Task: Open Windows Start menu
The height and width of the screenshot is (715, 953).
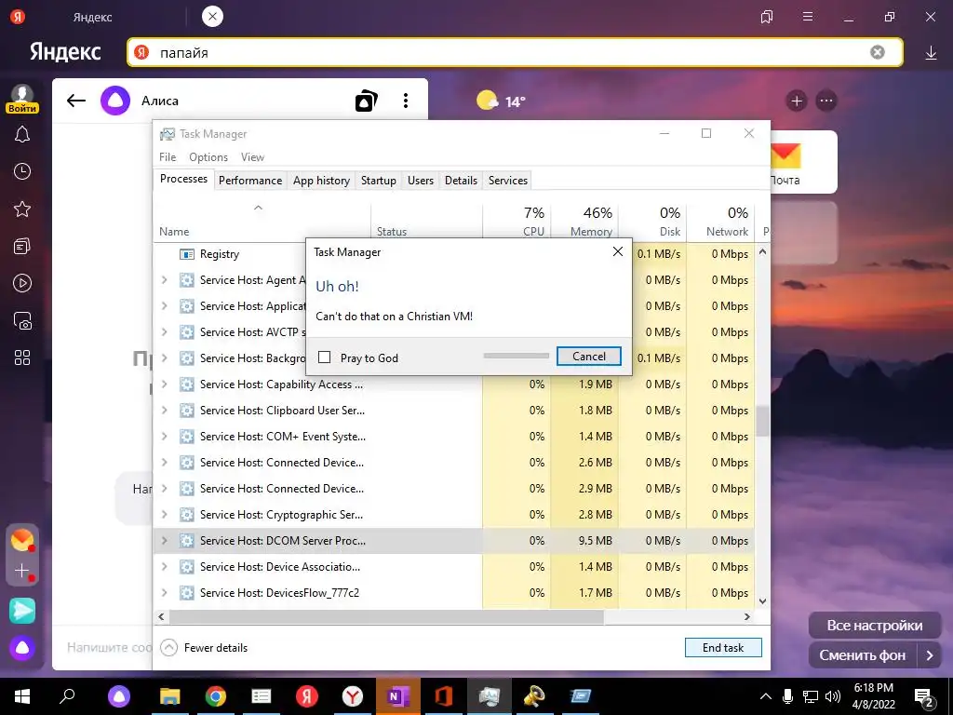Action: point(22,696)
